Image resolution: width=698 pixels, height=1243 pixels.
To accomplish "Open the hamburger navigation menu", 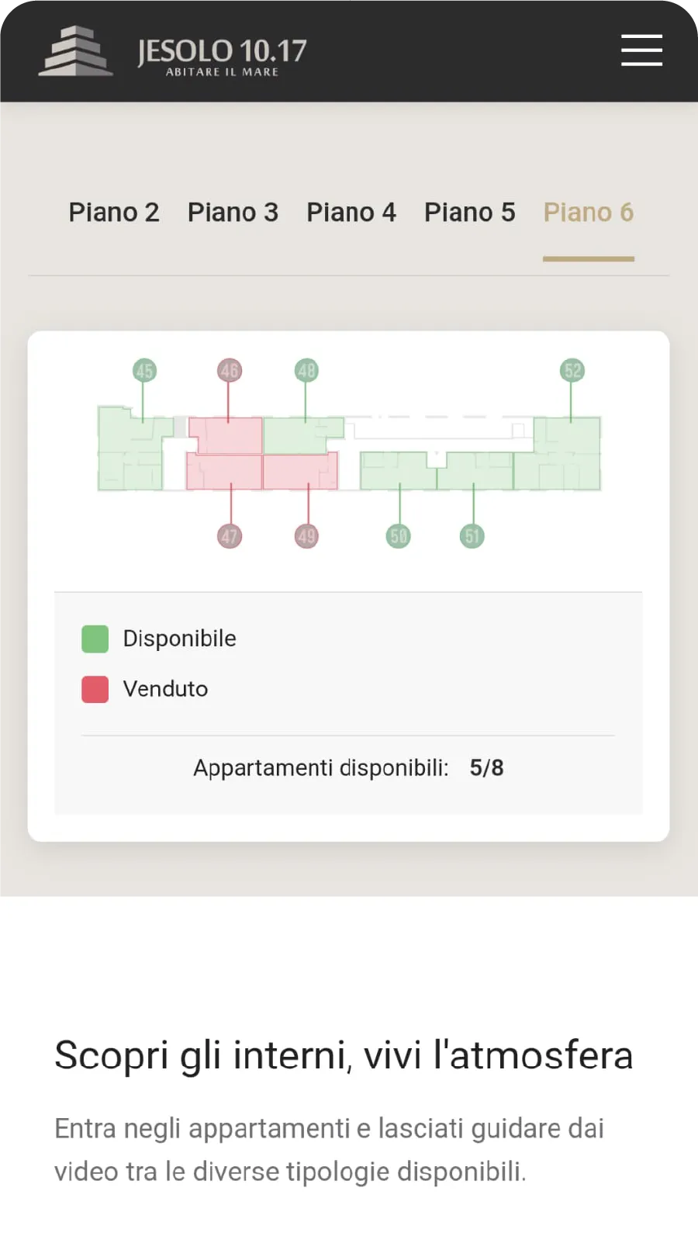I will coord(641,50).
